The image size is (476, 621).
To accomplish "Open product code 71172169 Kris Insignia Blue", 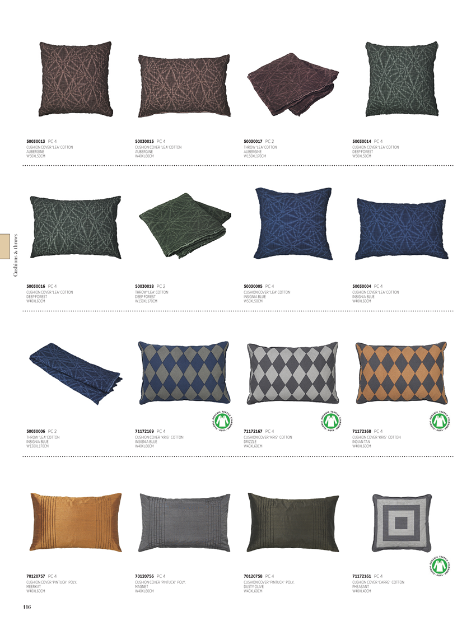I will click(x=144, y=431).
